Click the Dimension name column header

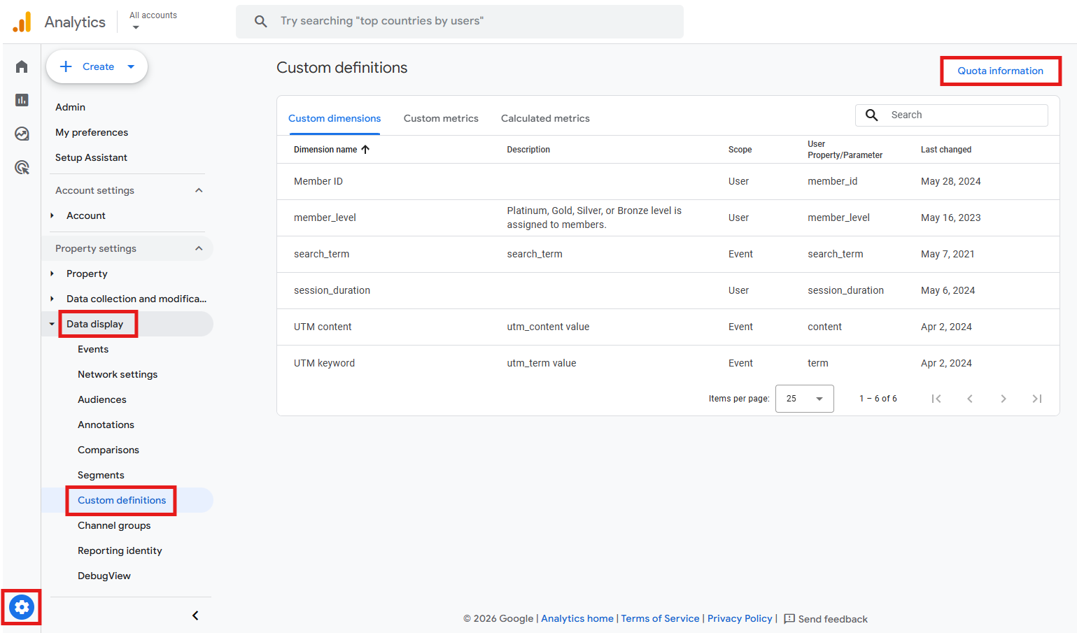click(x=325, y=150)
